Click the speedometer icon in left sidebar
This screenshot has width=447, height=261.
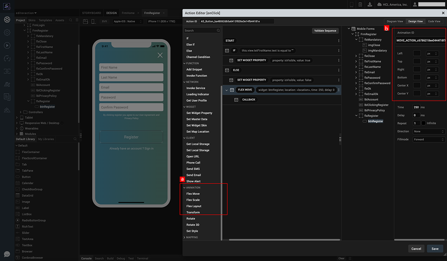pos(7,58)
